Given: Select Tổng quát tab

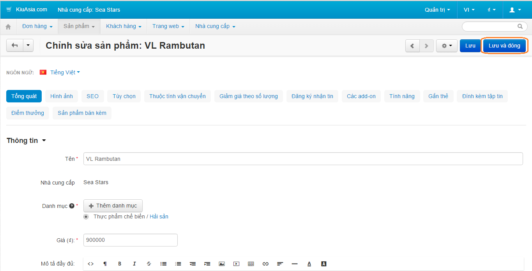Looking at the screenshot, I should click(24, 96).
